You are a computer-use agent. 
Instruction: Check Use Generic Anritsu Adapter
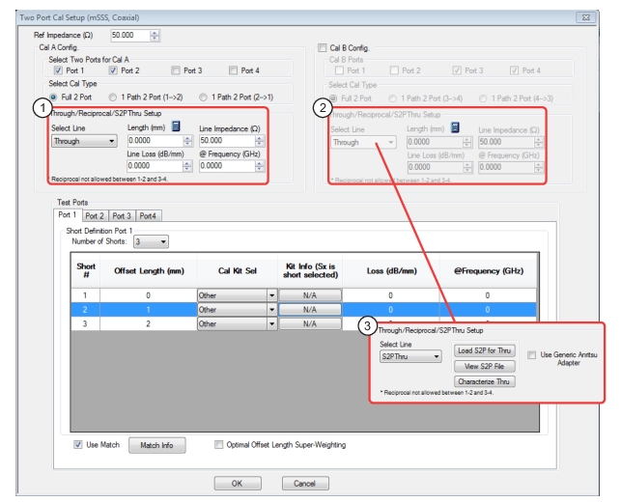pos(531,354)
